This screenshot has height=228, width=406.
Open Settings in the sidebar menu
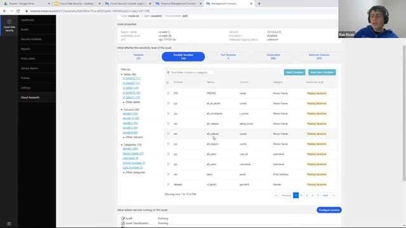pos(25,88)
